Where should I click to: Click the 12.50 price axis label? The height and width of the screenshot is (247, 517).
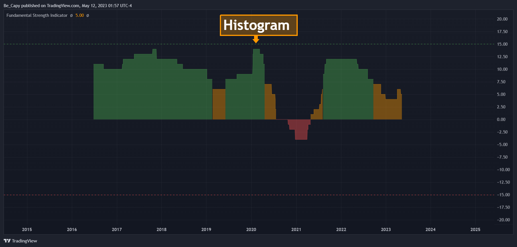[x=502, y=57]
